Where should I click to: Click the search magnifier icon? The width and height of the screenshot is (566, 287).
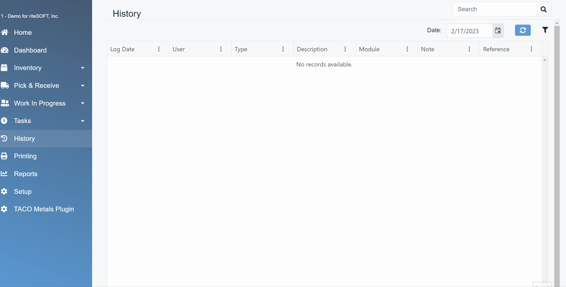[543, 9]
